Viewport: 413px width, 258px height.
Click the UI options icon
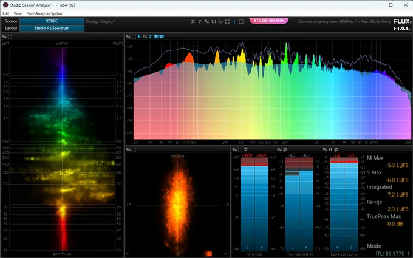point(214,22)
